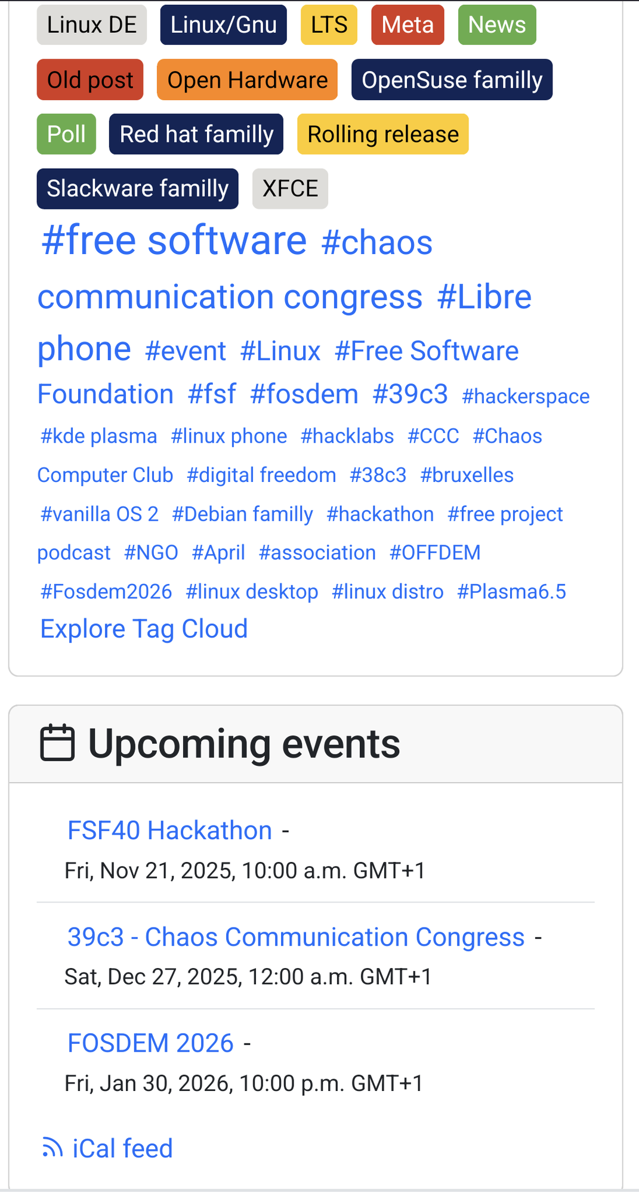Select the Linux/Gnu category badge
The width and height of the screenshot is (639, 1193).
tap(223, 25)
